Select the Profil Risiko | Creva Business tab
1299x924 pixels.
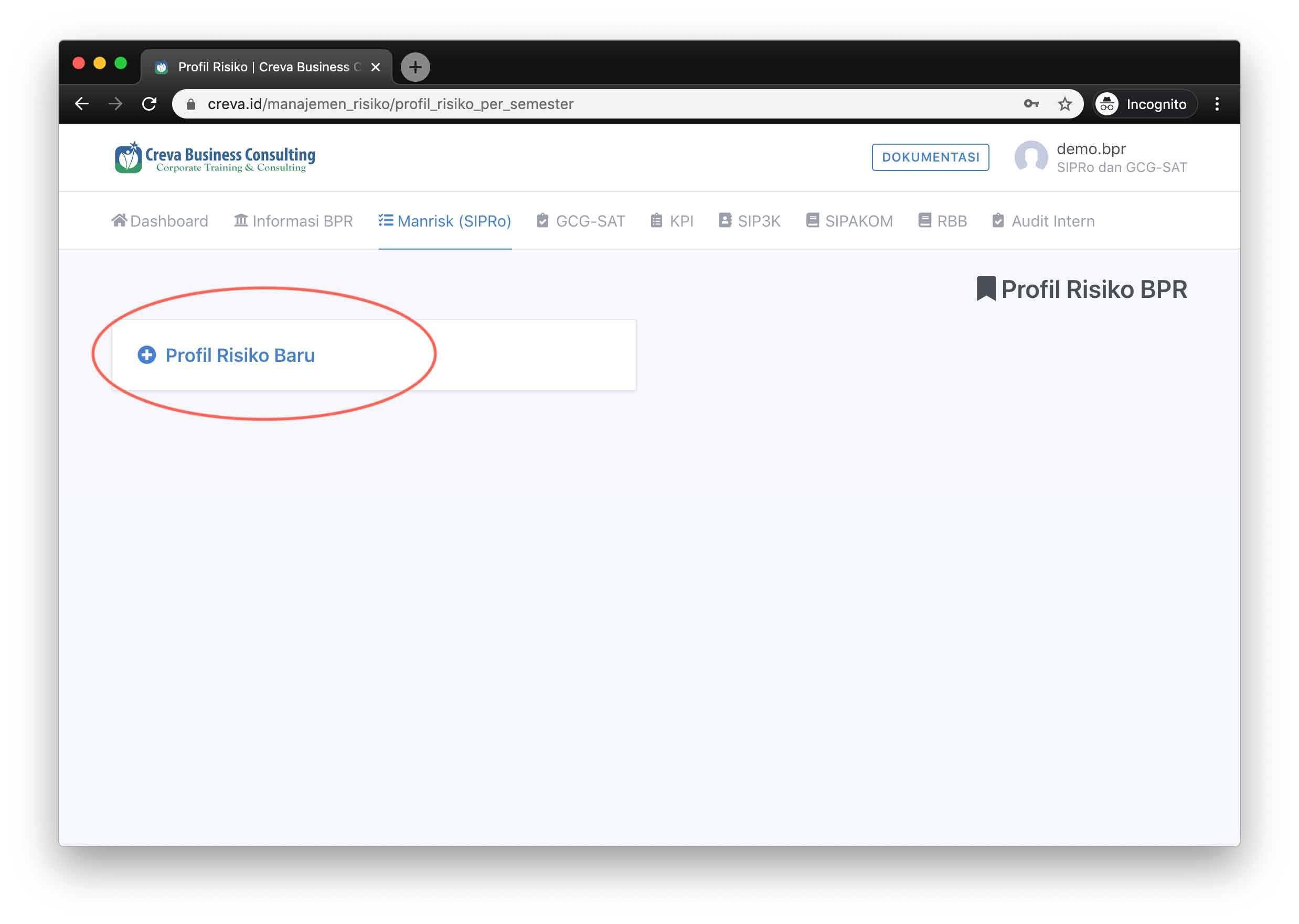[267, 67]
